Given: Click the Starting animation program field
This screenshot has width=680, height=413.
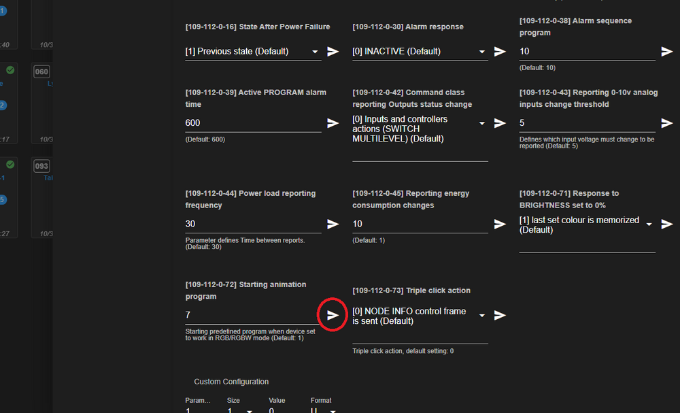Looking at the screenshot, I should 253,316.
